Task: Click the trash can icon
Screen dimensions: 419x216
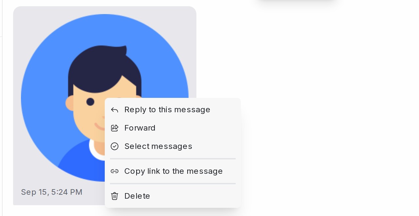Action: [x=114, y=196]
